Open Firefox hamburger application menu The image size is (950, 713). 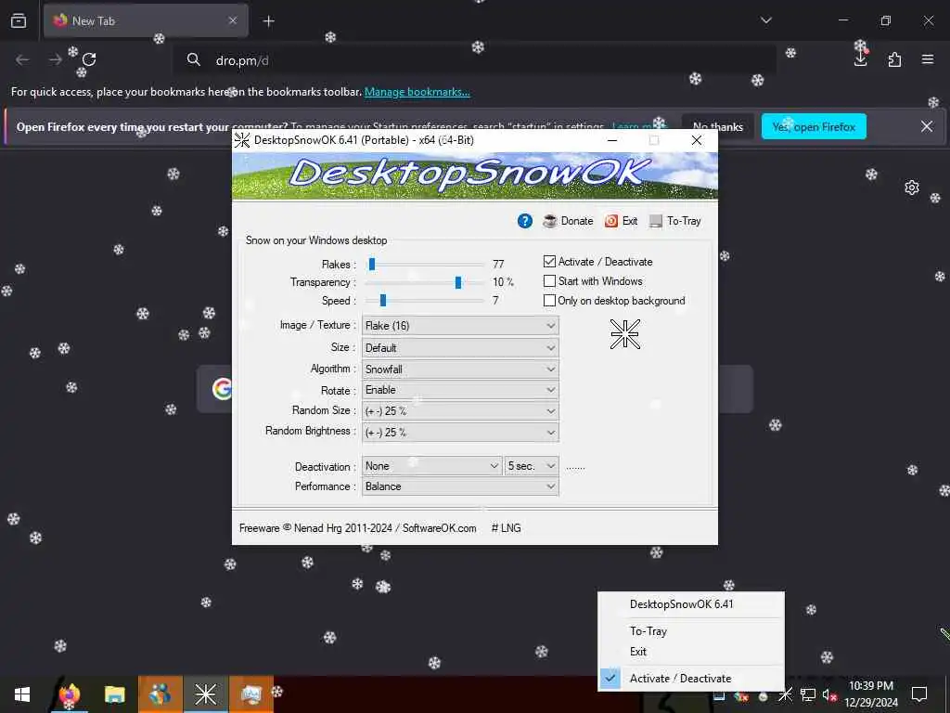point(927,59)
